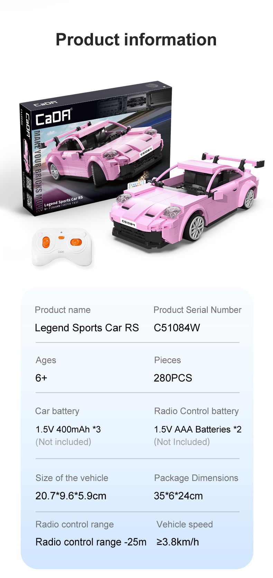Viewport: 273px width, 578px height.
Task: Click the right orange joystick on remote
Action: [76, 242]
